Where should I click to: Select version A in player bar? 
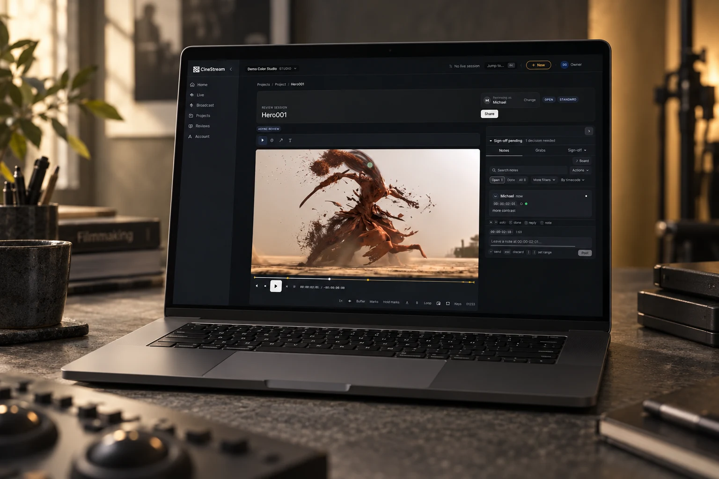coord(407,303)
